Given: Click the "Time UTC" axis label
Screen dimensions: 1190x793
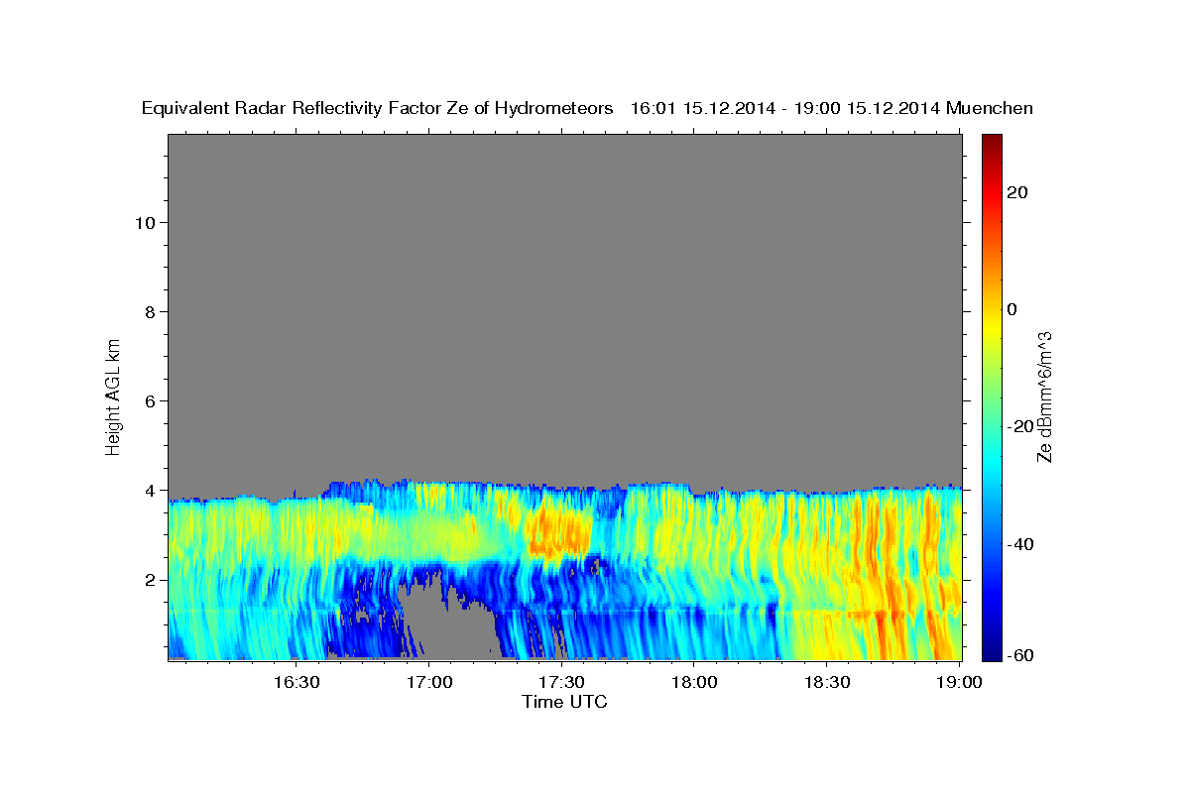Looking at the screenshot, I should (x=564, y=702).
